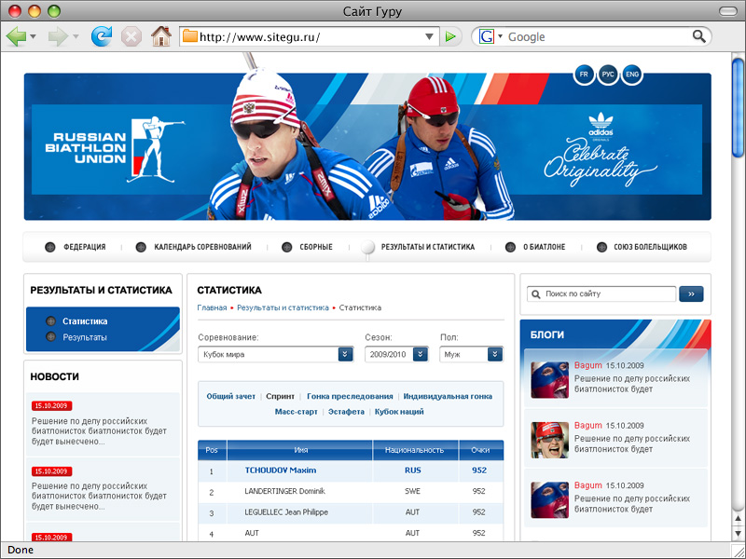Open the РЕЗУЛЬТАТЫ И СТАТИСТИКА menu

pos(427,247)
